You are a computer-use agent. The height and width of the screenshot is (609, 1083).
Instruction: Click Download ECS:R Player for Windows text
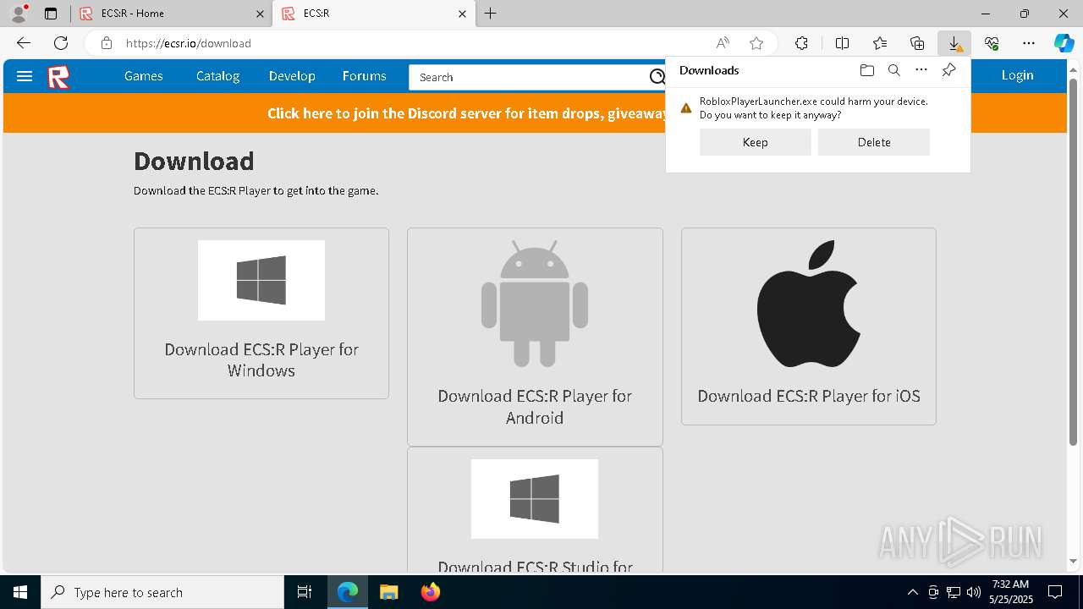tap(261, 359)
